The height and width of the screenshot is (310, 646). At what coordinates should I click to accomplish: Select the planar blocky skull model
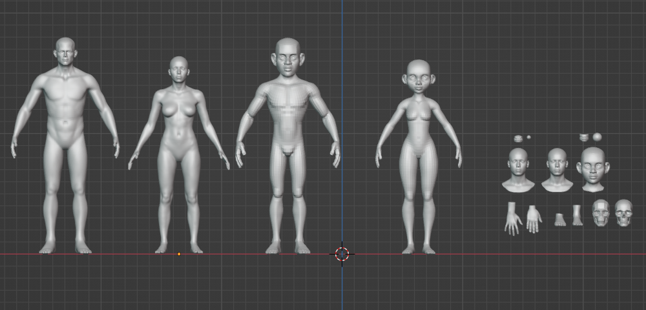(x=601, y=213)
